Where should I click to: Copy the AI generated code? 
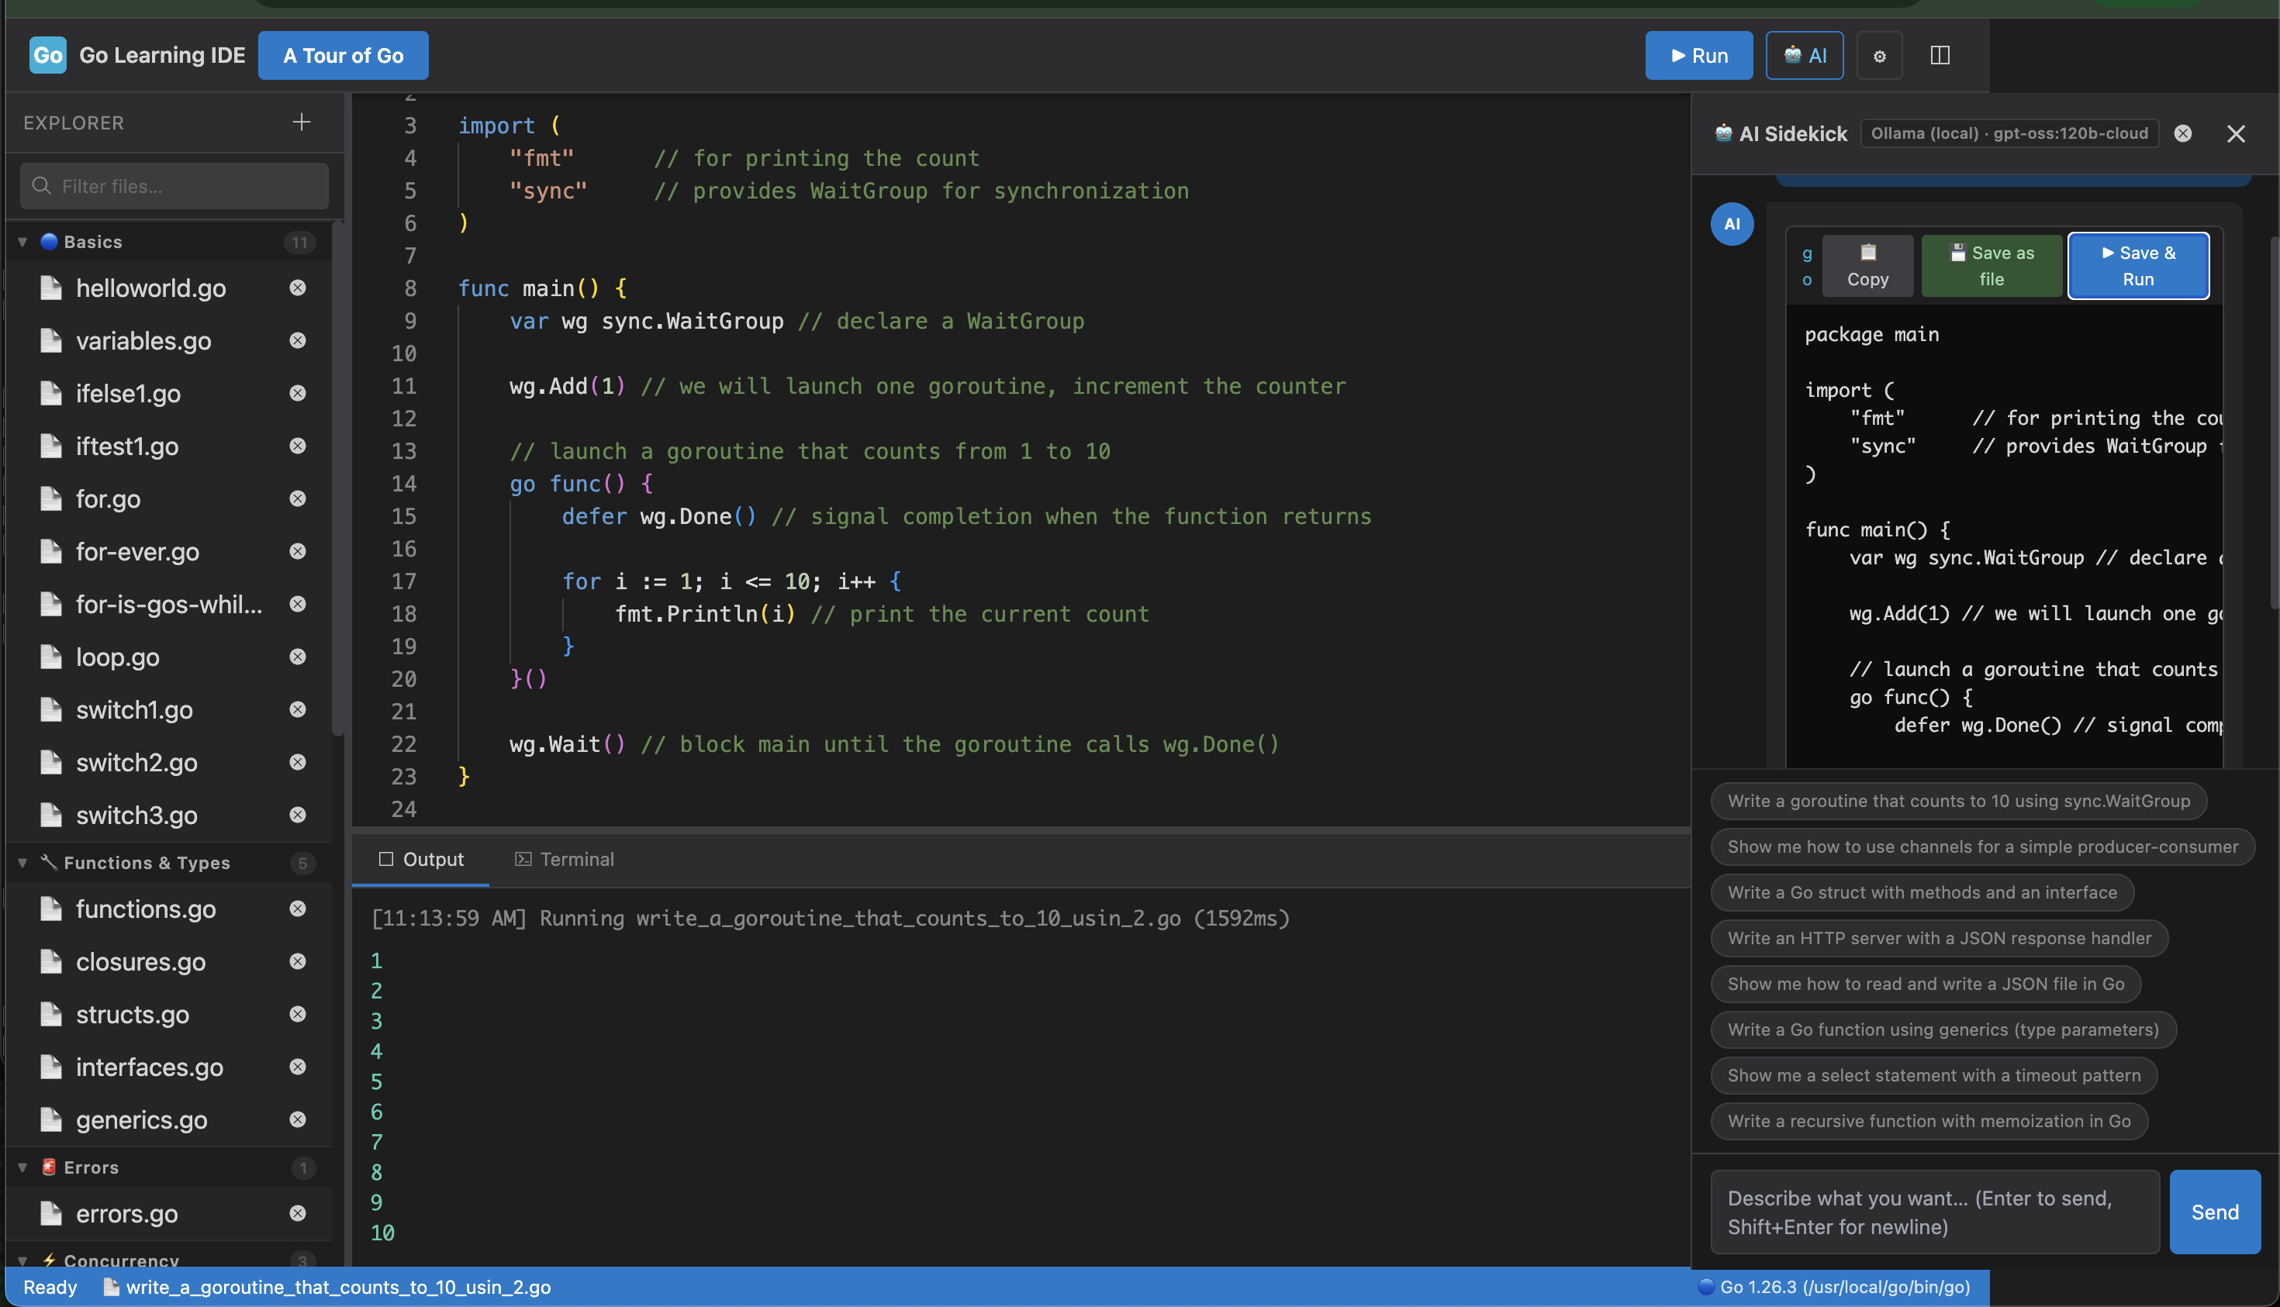click(1868, 266)
